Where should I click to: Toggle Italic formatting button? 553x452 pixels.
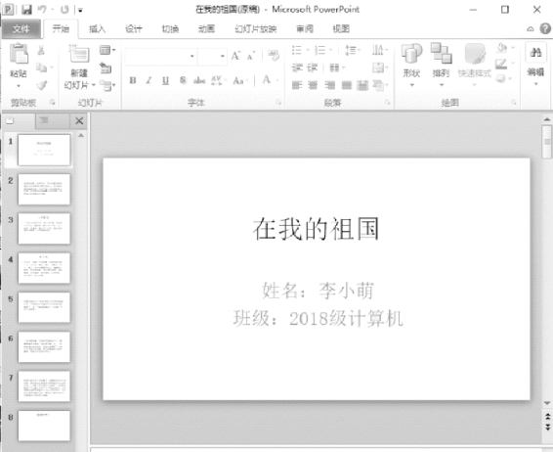tap(149, 80)
